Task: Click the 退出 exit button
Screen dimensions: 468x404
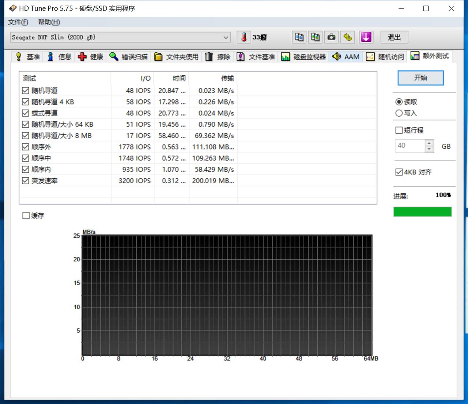Action: pos(394,37)
